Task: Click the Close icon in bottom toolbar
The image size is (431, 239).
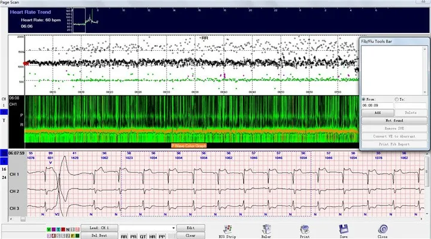Action: coord(383,230)
